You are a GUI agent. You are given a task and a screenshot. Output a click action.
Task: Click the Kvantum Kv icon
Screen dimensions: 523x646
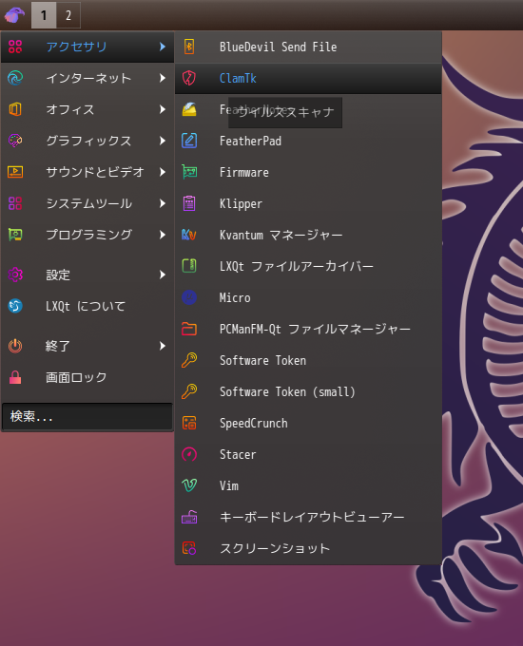click(189, 235)
